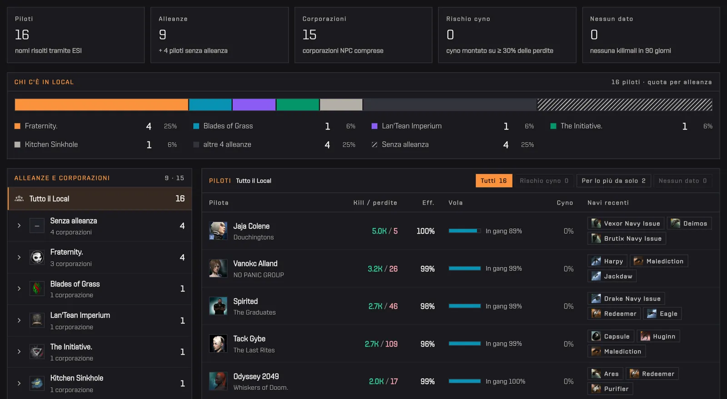
Task: Click the Eagle ship icon
Action: pos(652,314)
